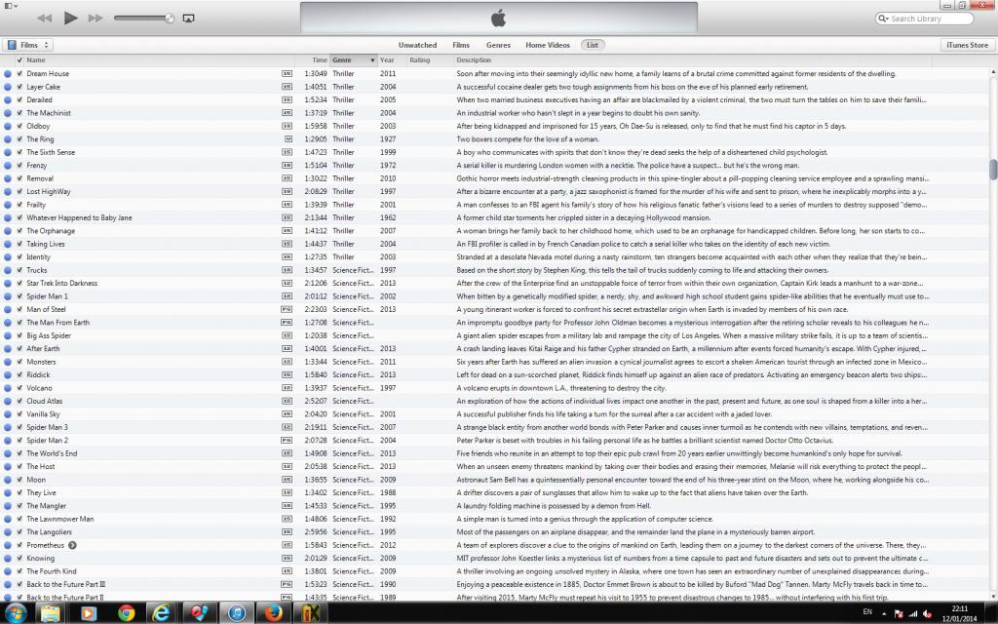Switch to the Genres tab

pyautogui.click(x=498, y=45)
